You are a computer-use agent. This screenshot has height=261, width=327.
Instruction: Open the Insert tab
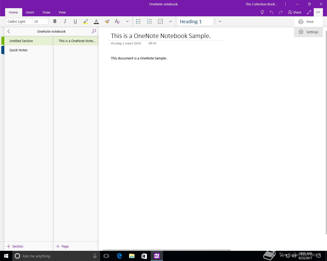pyautogui.click(x=30, y=12)
